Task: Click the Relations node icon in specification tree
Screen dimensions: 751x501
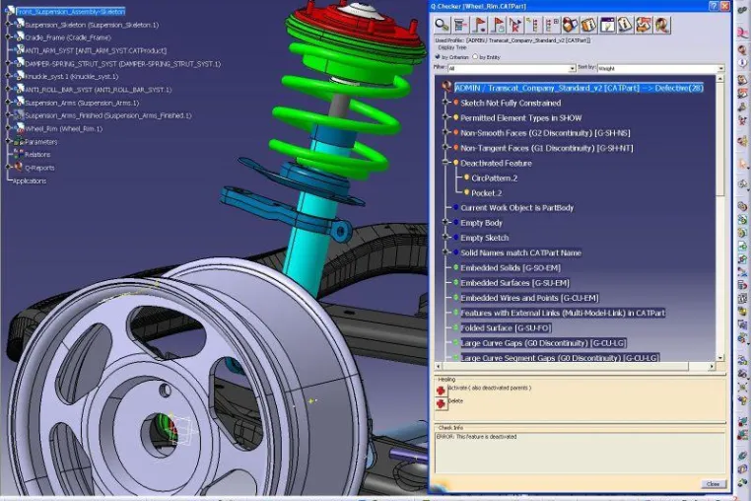Action: (19, 154)
